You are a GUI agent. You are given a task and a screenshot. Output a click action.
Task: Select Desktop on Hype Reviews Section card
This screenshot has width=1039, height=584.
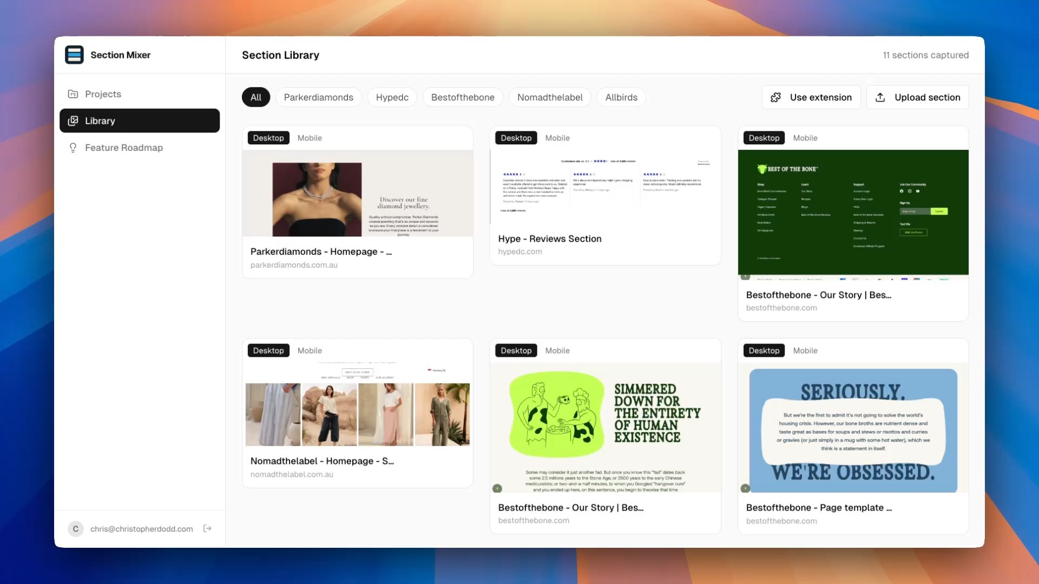tap(516, 138)
